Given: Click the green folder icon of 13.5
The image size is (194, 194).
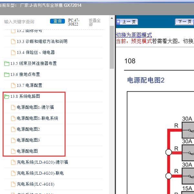Looking at the screenshot, I should (x=7, y=64).
